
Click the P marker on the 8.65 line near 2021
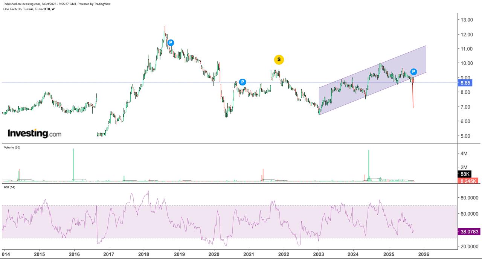pos(243,82)
